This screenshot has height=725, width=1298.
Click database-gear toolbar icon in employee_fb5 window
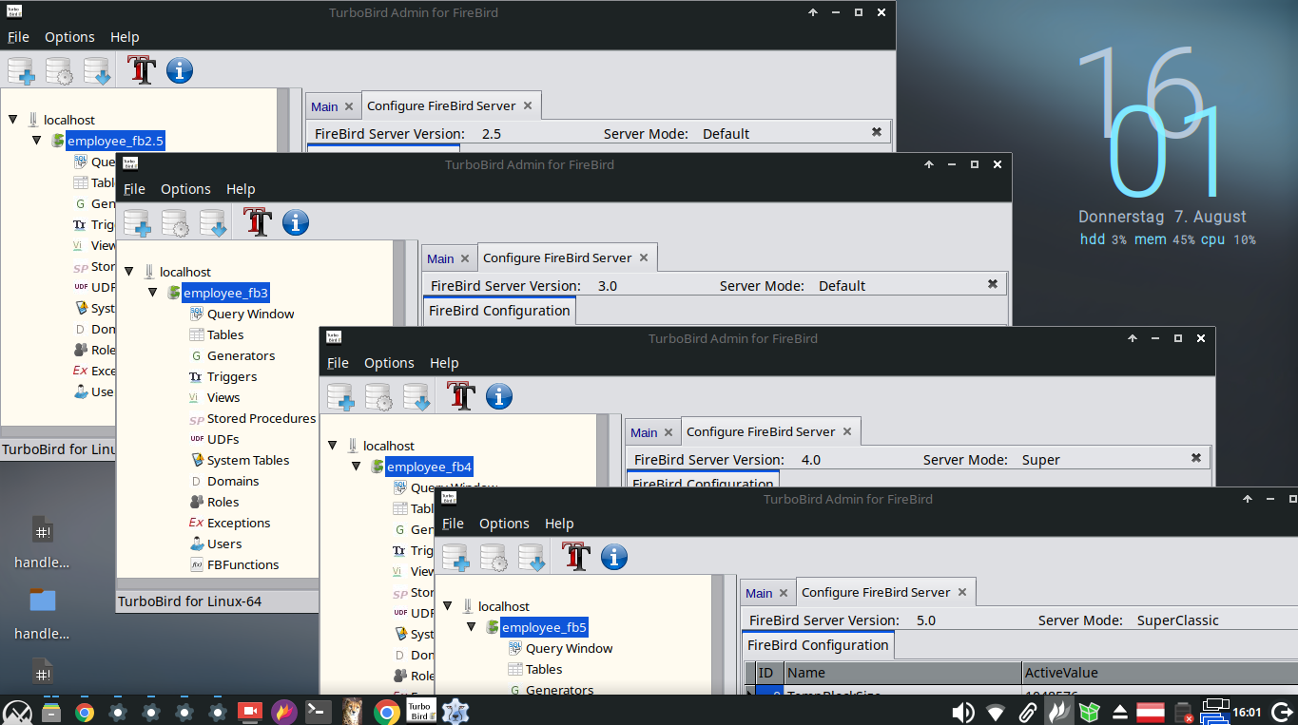pos(494,557)
